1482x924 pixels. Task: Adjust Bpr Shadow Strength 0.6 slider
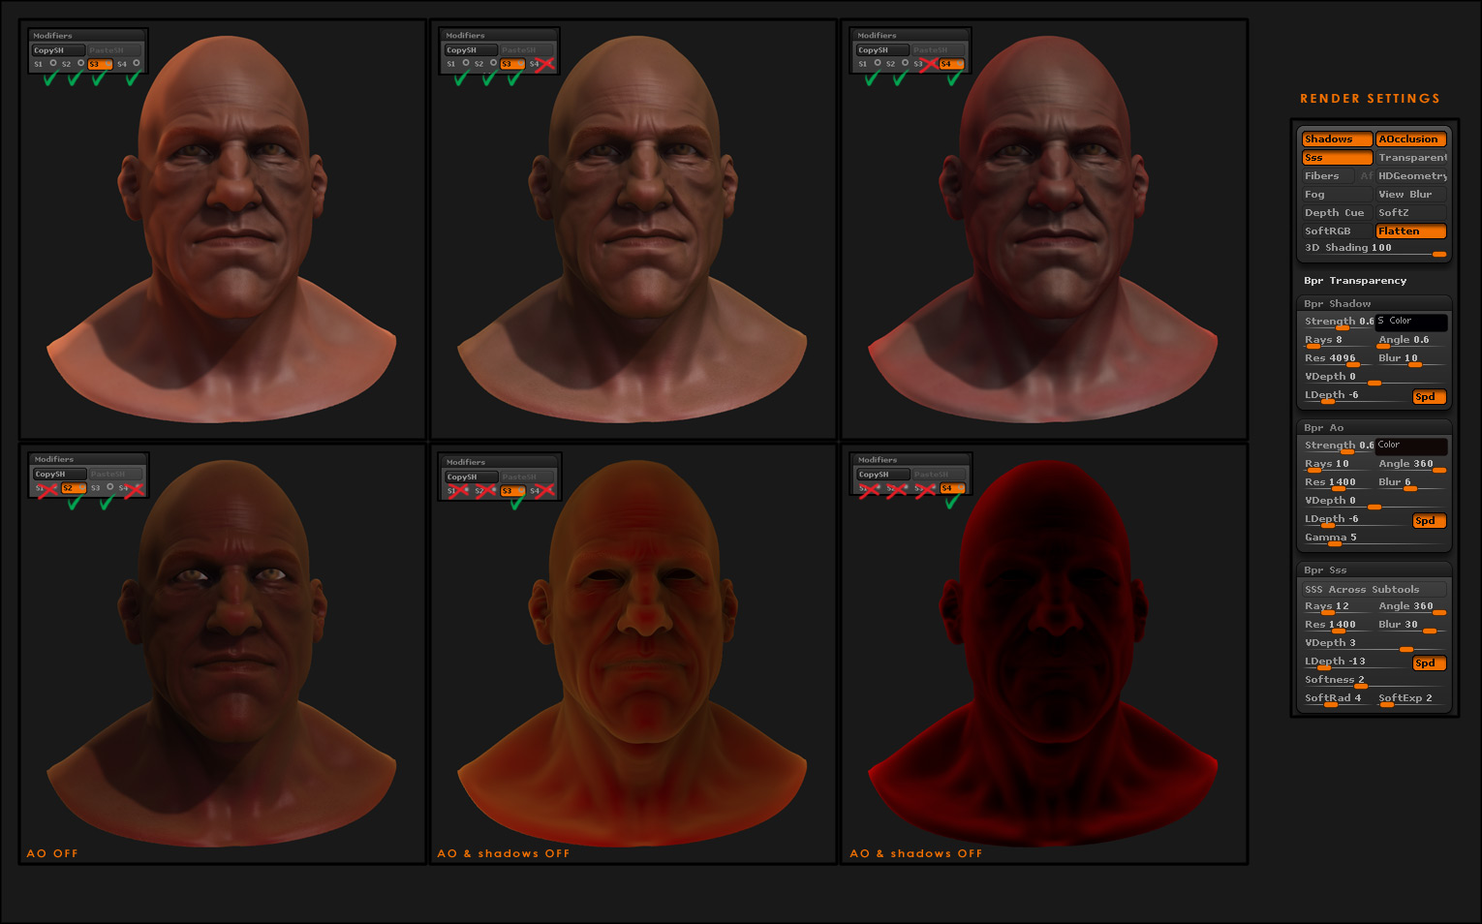tap(1338, 322)
